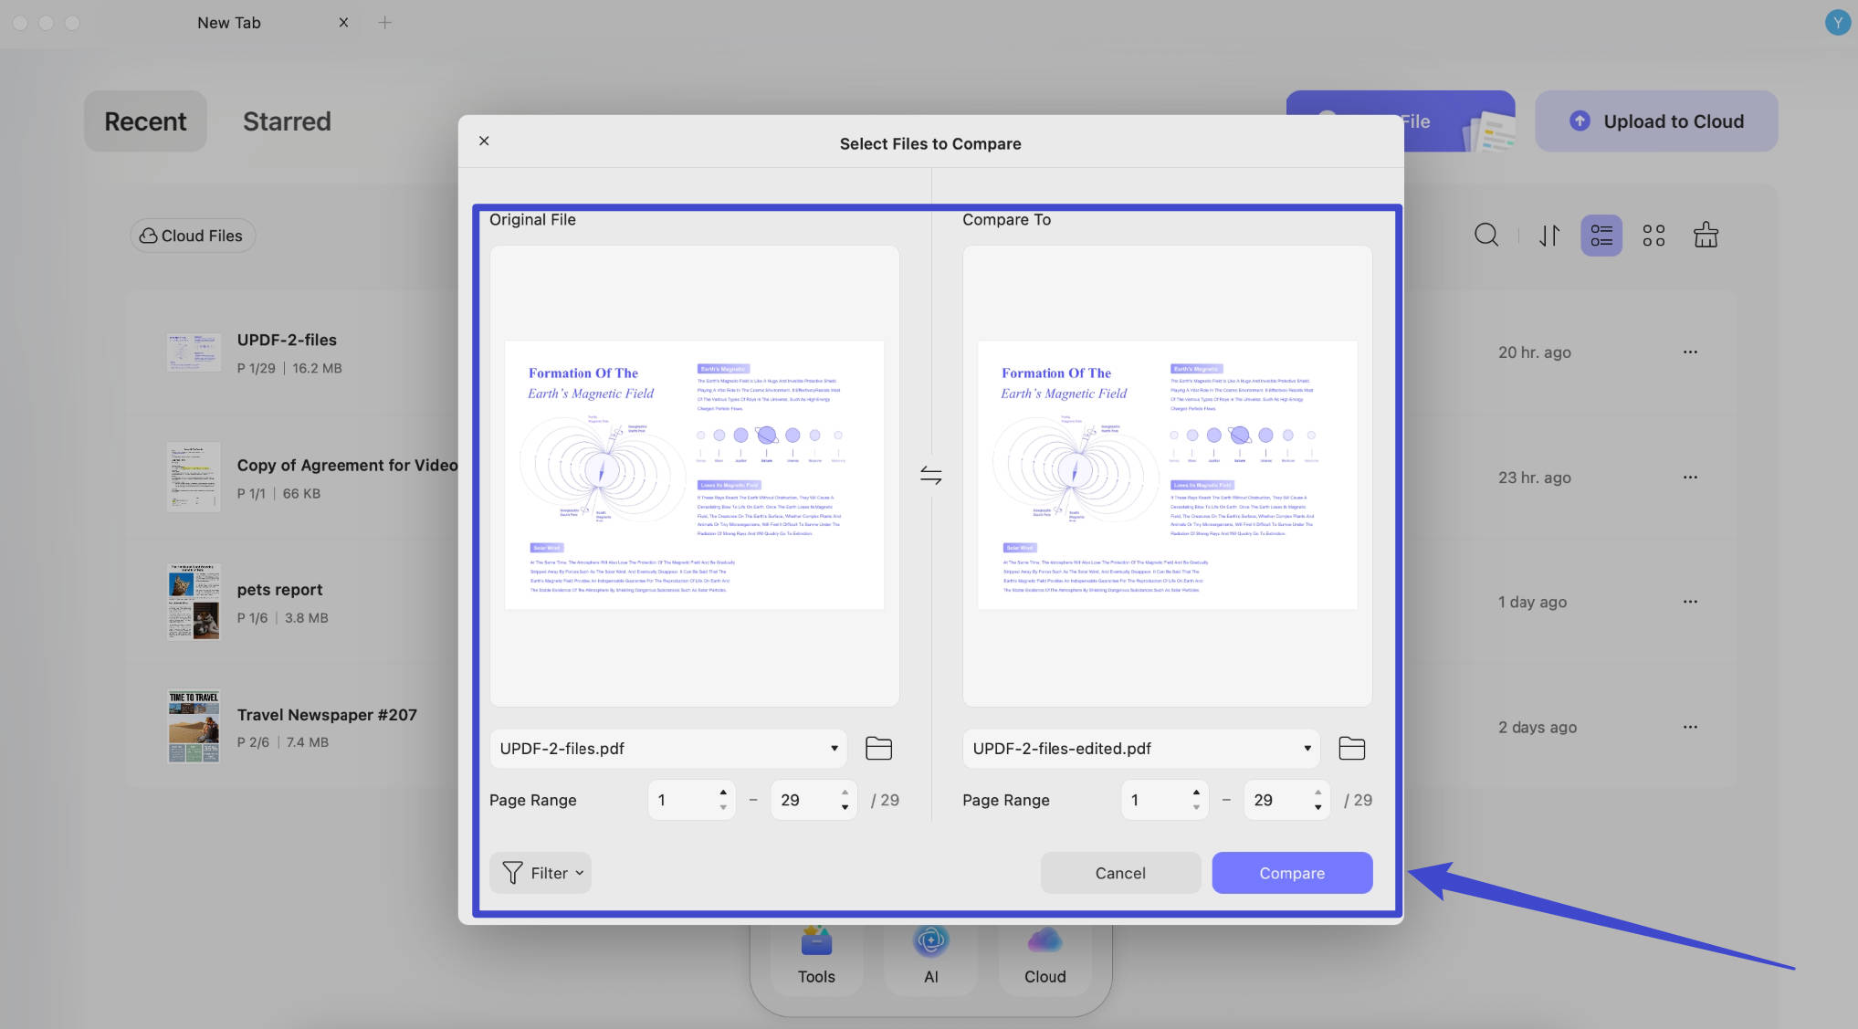The width and height of the screenshot is (1858, 1029).
Task: Switch to list view layout
Action: click(x=1601, y=236)
